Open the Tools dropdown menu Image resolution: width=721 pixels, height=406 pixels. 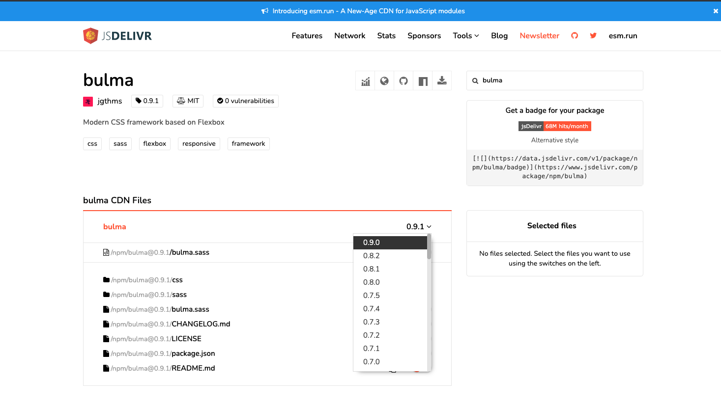(x=466, y=35)
